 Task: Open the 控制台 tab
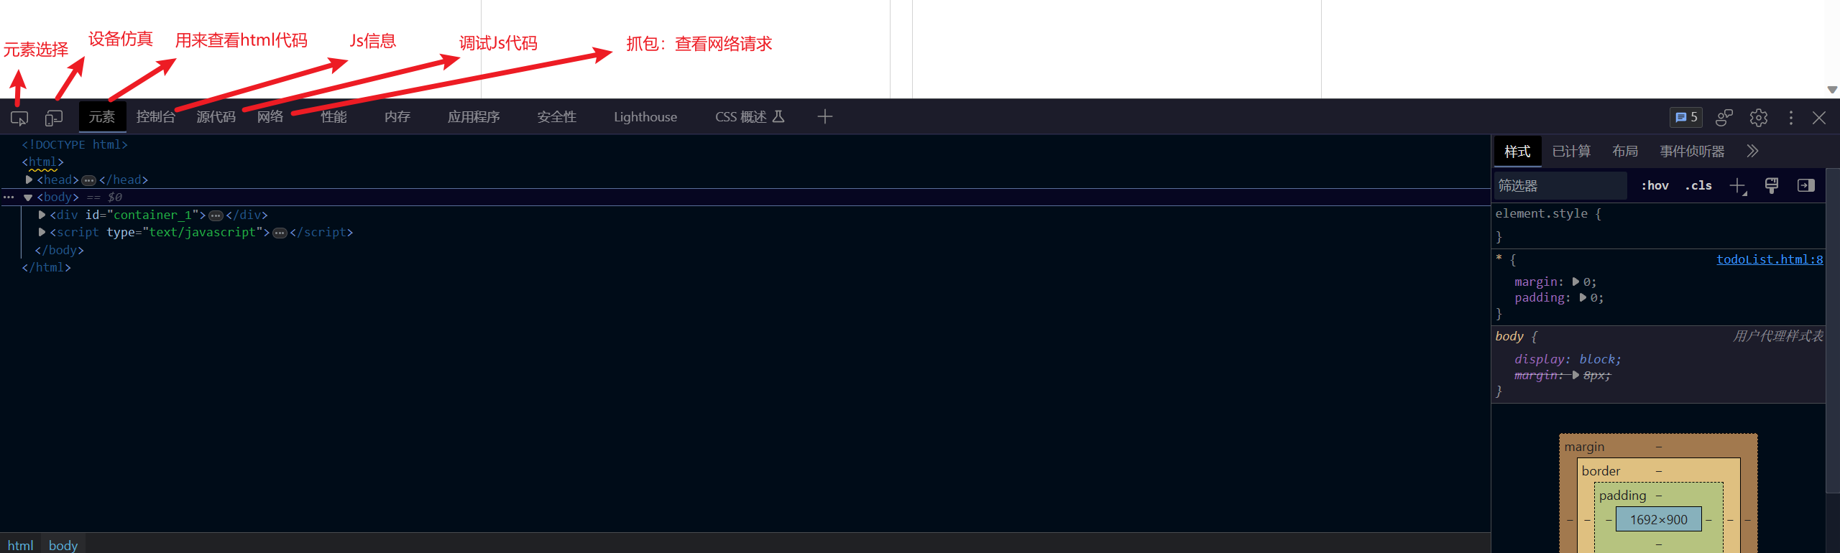[156, 116]
